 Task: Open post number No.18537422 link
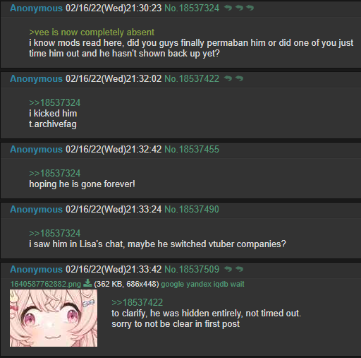click(192, 78)
